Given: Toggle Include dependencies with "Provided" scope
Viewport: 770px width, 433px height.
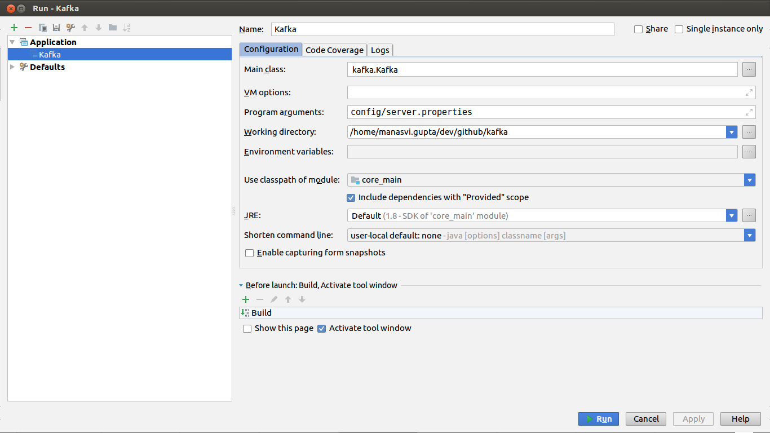Looking at the screenshot, I should (351, 198).
